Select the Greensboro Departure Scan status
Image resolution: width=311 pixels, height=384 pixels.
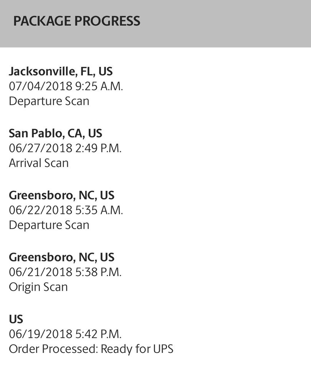49,225
